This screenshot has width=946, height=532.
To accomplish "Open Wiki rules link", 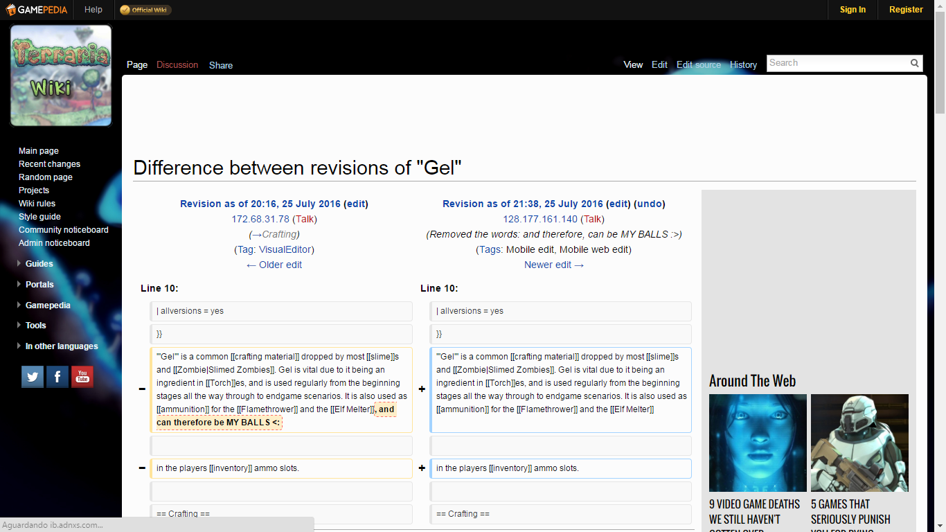I will click(37, 204).
